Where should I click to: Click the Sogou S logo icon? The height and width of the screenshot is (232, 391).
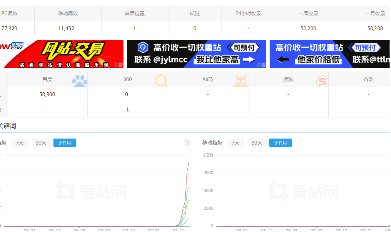(322, 81)
